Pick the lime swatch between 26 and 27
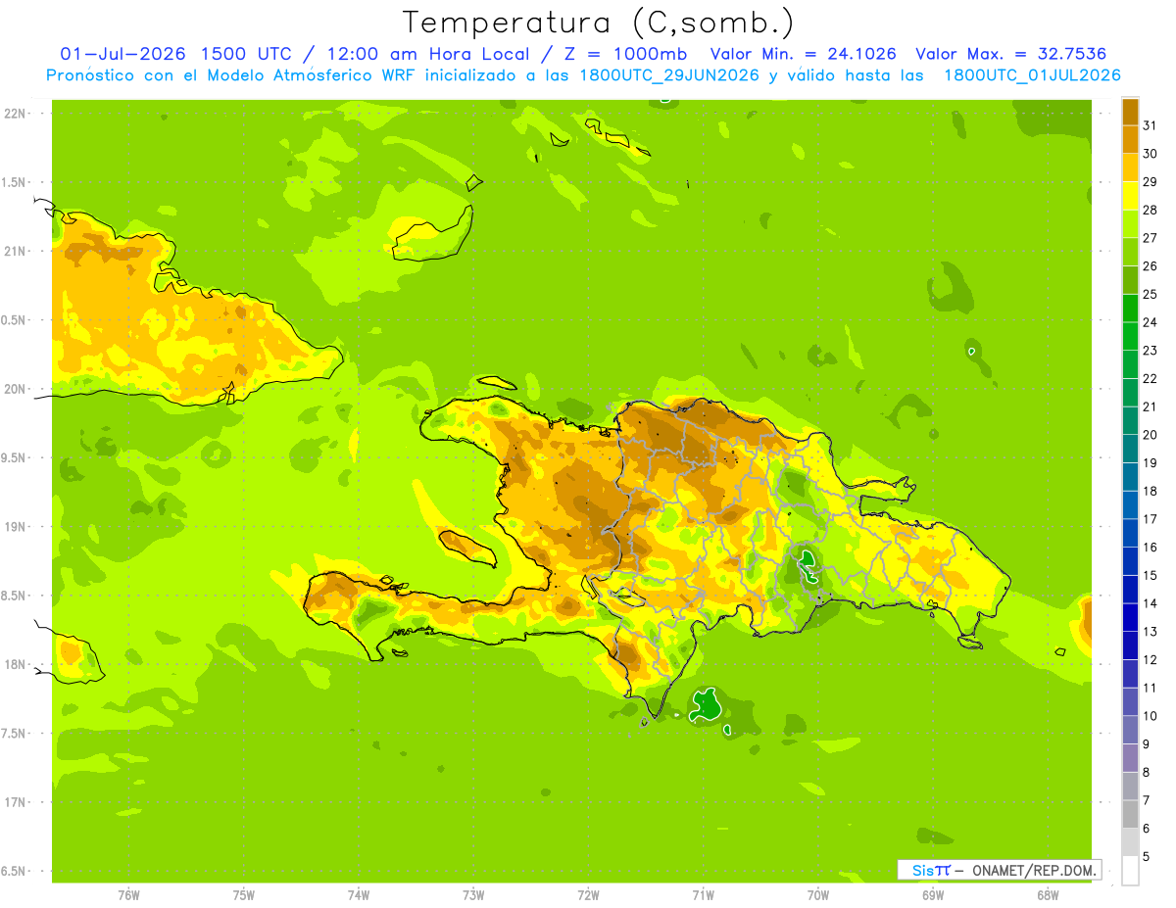 tap(1130, 252)
